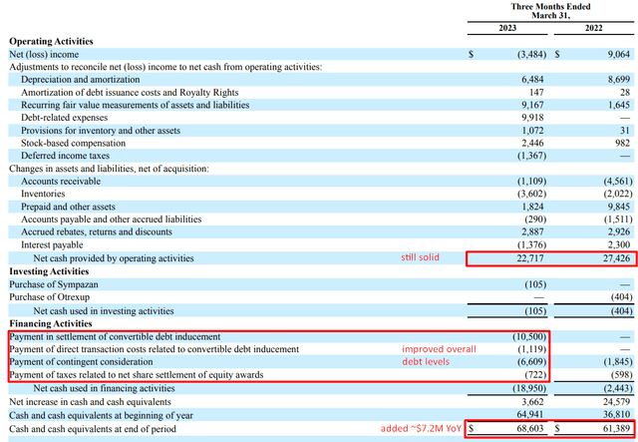Screen dimensions: 638x442
Task: Click the 'Accounts receivable' label
Action: [61, 182]
